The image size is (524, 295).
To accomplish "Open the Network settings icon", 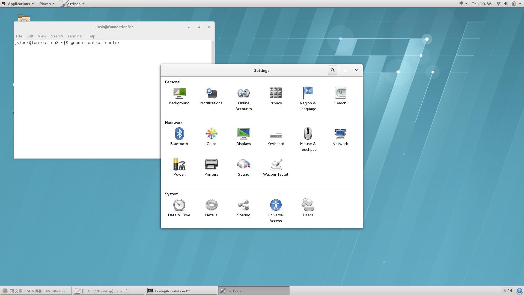I will [340, 134].
